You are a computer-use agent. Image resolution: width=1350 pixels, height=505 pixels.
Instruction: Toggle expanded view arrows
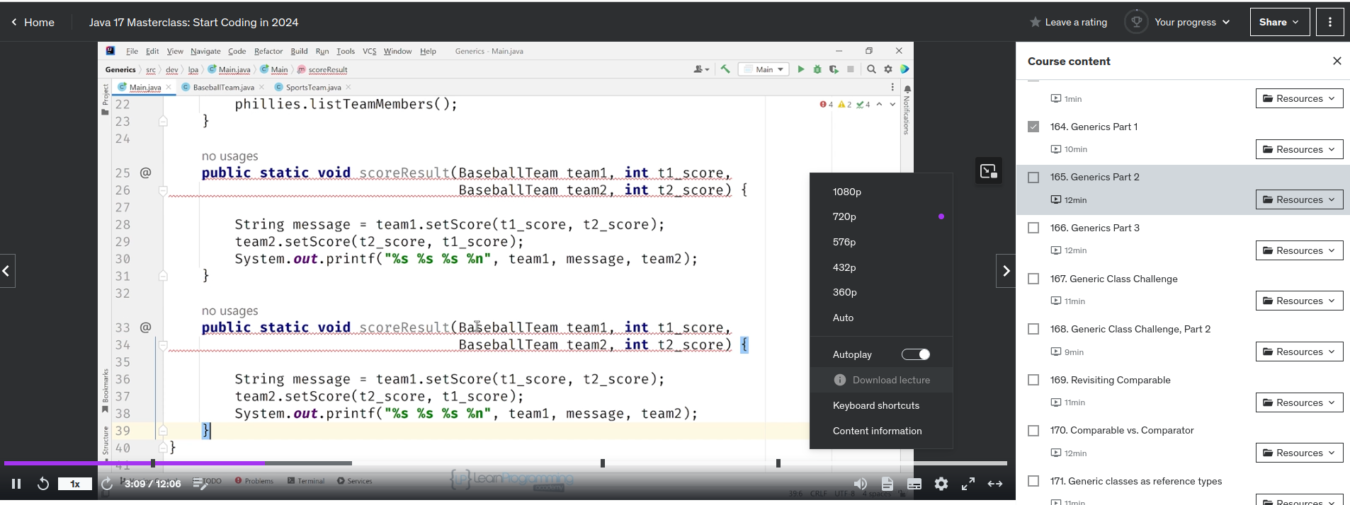[995, 484]
